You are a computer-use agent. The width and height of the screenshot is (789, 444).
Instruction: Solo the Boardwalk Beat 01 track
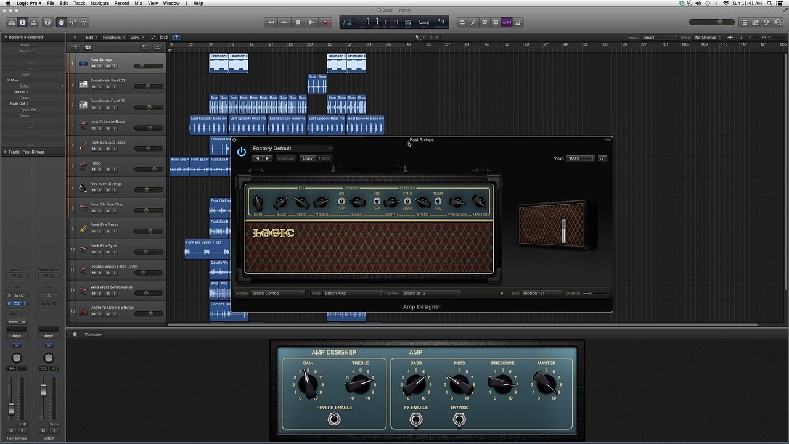[x=100, y=87]
